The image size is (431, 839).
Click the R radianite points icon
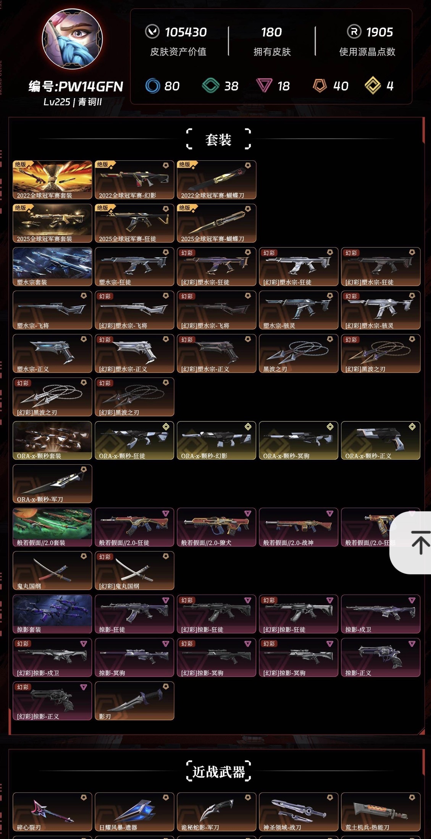coord(354,32)
